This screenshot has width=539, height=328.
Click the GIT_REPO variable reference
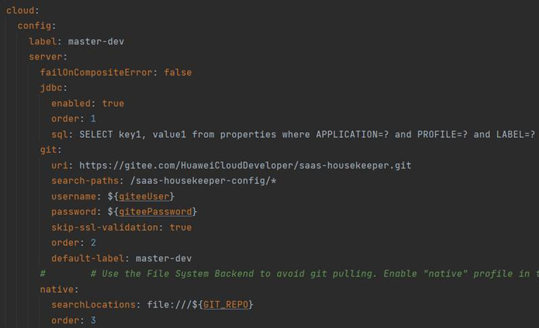click(225, 304)
